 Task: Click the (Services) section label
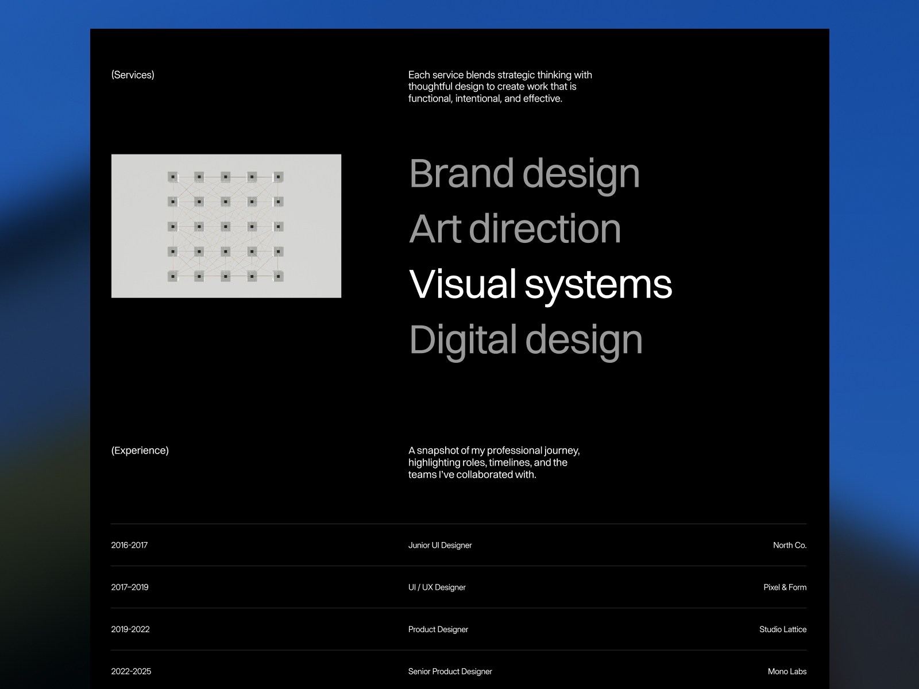133,75
